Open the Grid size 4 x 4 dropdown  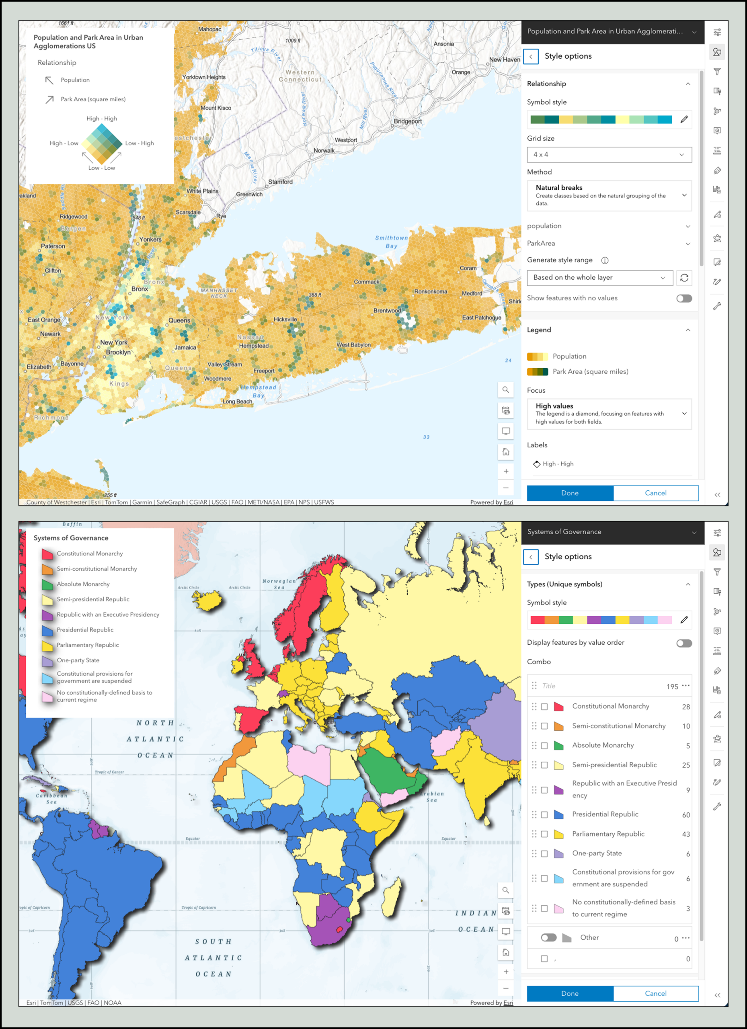[609, 154]
